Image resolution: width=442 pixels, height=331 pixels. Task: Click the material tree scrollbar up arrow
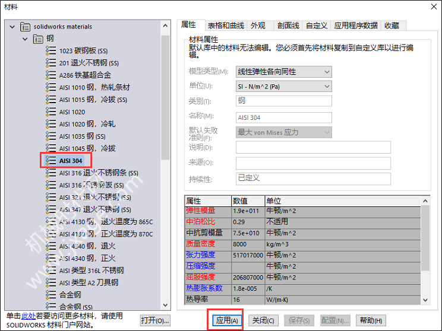tap(166, 26)
